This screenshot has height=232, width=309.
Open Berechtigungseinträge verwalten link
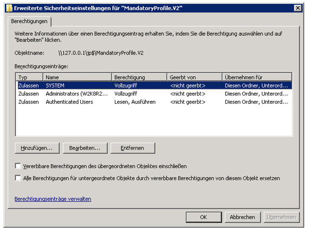tap(53, 199)
